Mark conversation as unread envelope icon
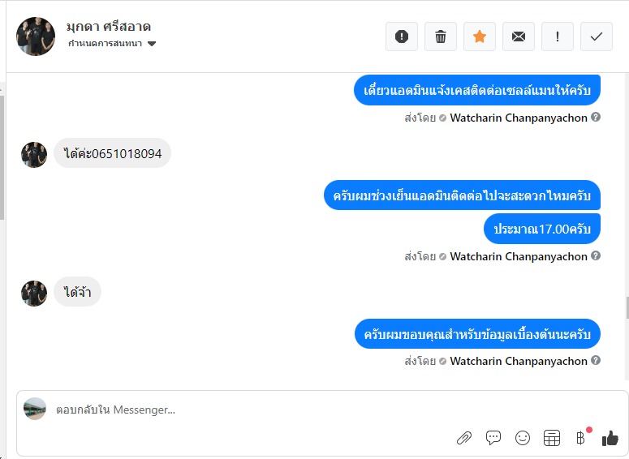 (x=519, y=36)
